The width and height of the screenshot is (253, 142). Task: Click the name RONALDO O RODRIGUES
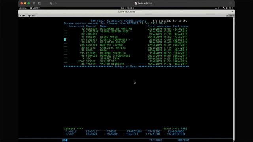(x=115, y=56)
